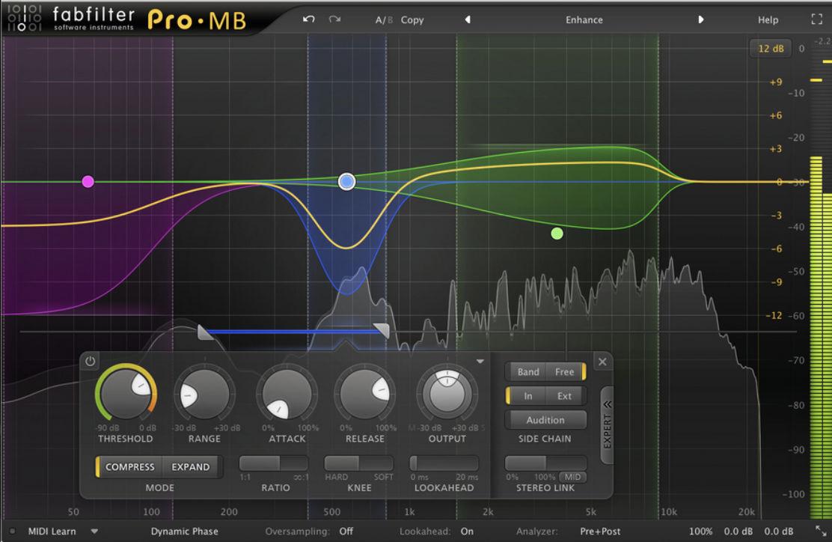Open the Dynamic Phase processing mode menu
The image size is (832, 542).
[x=184, y=532]
